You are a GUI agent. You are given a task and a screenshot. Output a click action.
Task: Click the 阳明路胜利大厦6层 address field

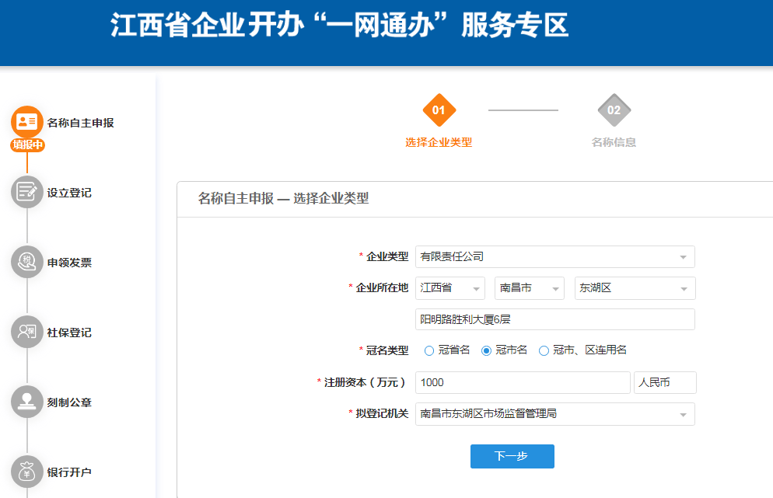(554, 319)
